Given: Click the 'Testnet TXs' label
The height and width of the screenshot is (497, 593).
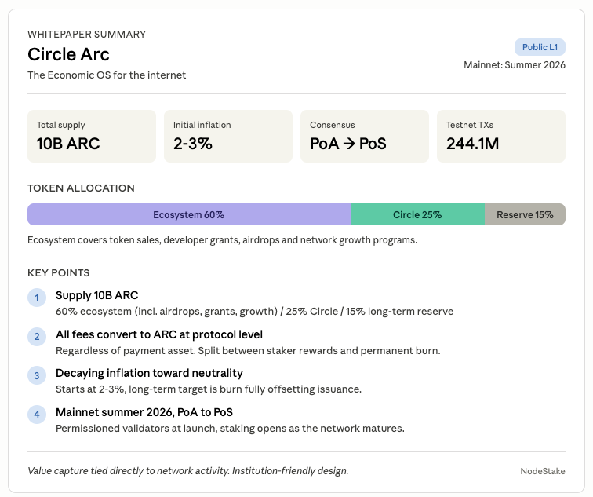Looking at the screenshot, I should click(470, 125).
